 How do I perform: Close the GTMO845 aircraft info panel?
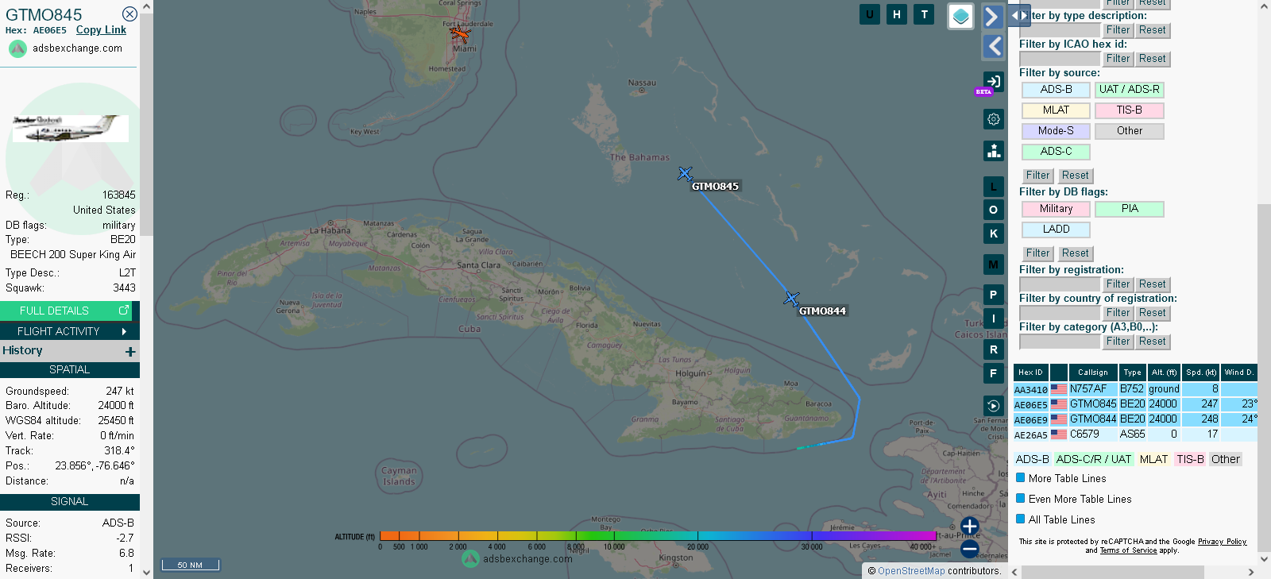pos(129,14)
